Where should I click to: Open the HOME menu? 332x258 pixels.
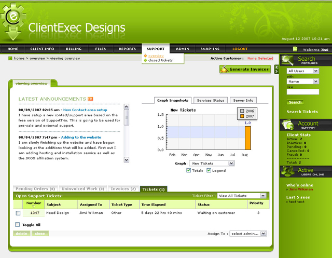pos(12,49)
